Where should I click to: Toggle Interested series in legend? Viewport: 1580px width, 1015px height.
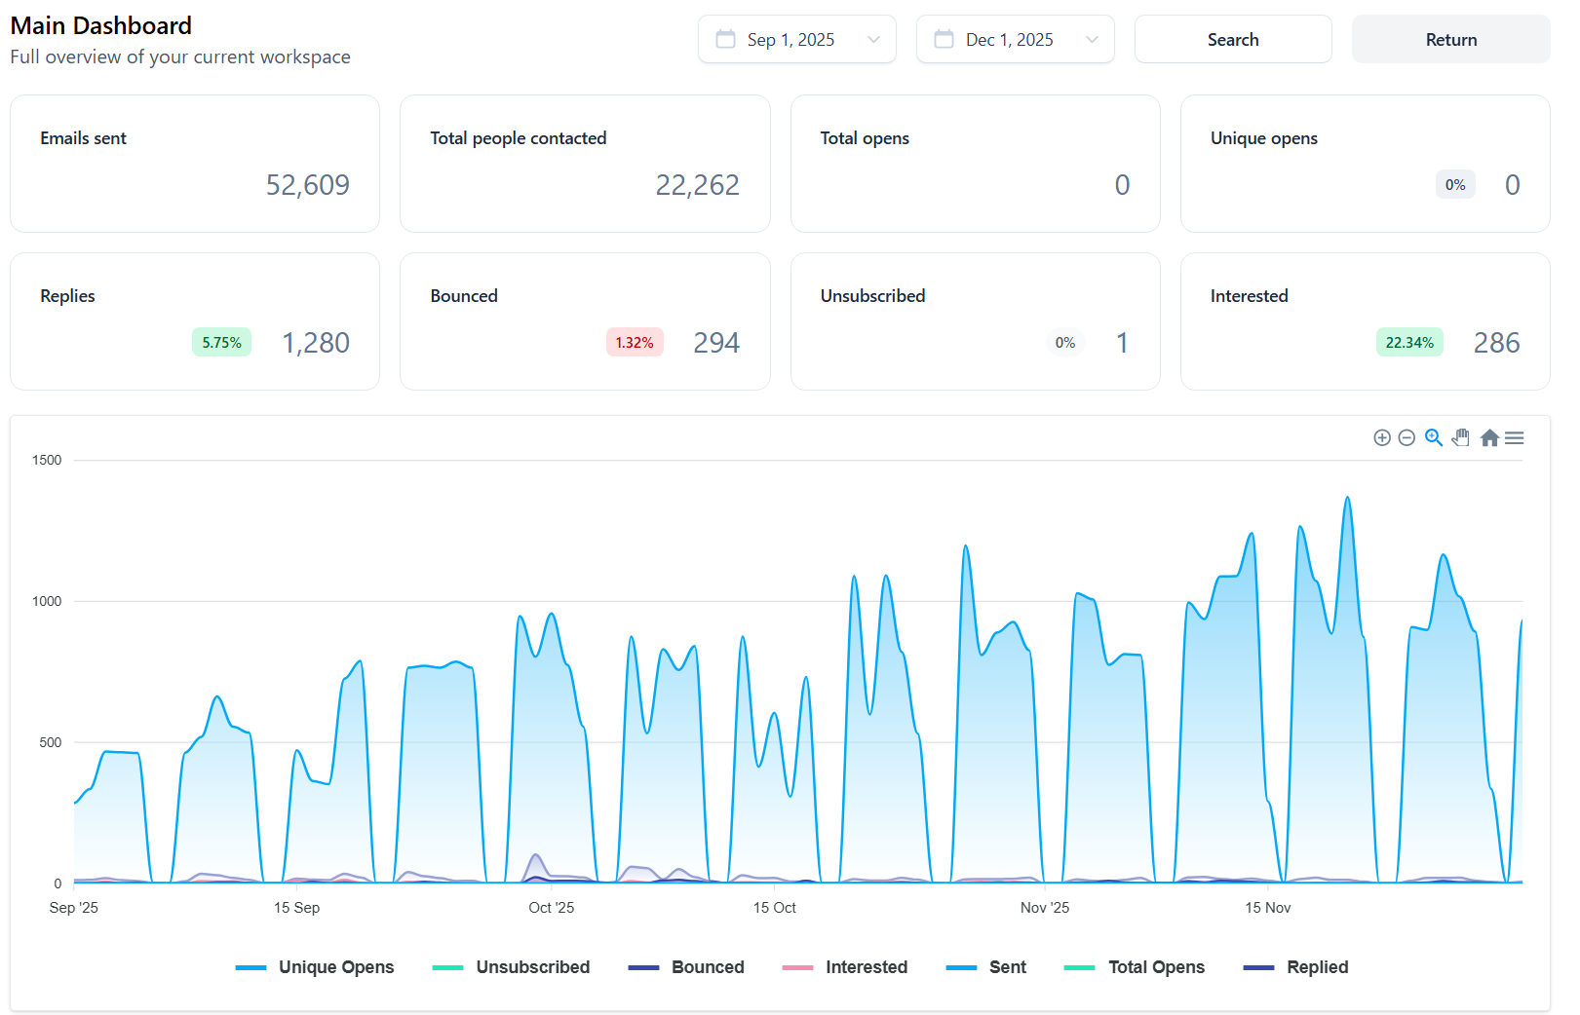coord(844,967)
